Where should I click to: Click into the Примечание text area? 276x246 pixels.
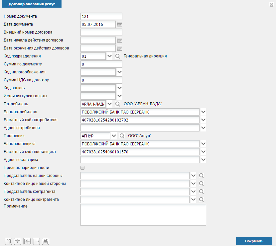pos(143,215)
